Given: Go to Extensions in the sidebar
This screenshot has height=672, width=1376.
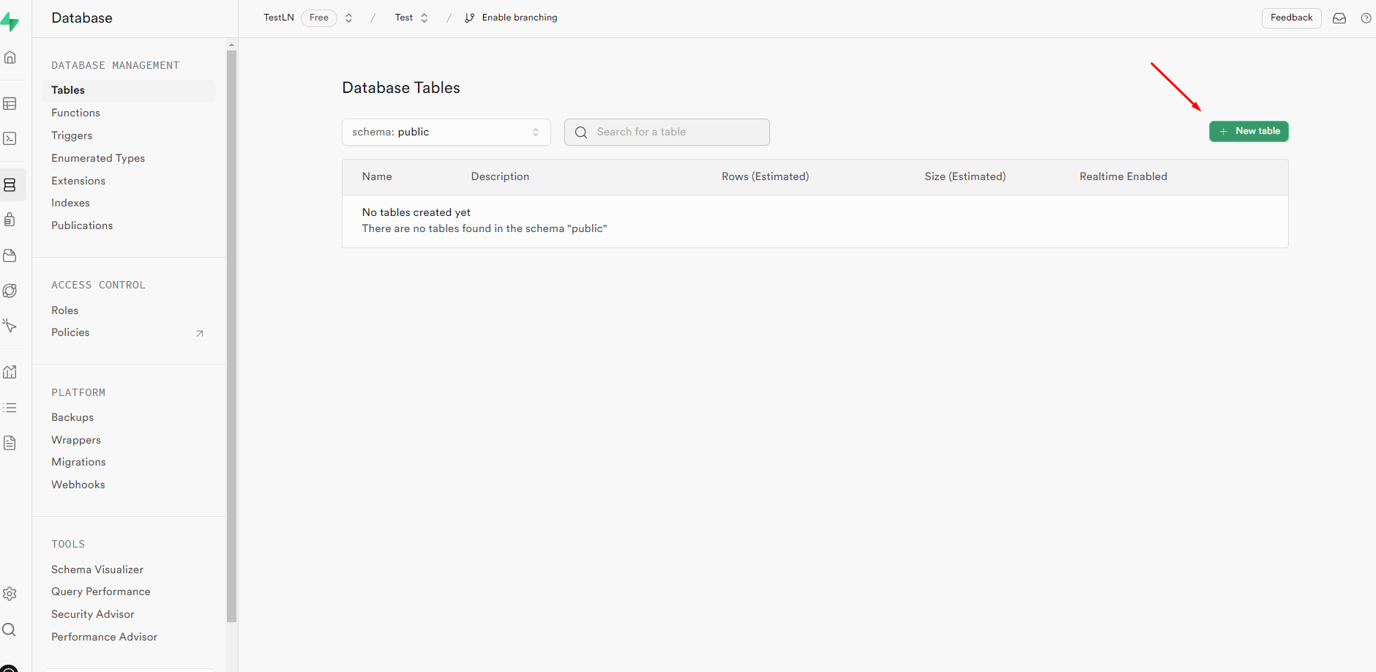Looking at the screenshot, I should pyautogui.click(x=78, y=181).
